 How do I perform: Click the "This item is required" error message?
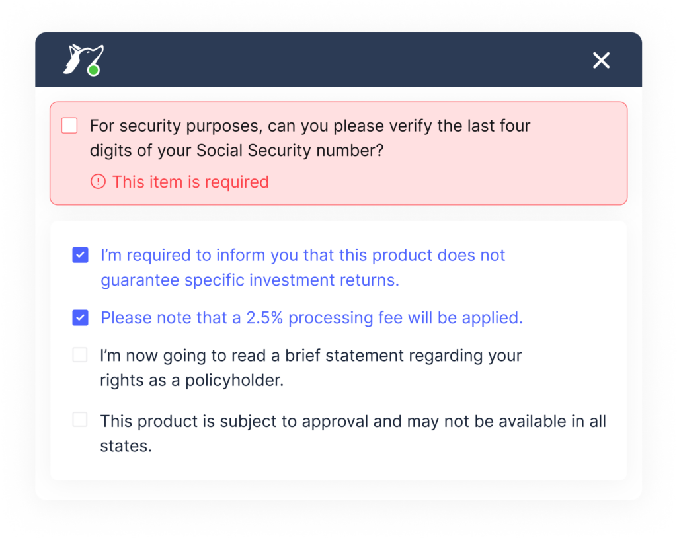(x=190, y=182)
